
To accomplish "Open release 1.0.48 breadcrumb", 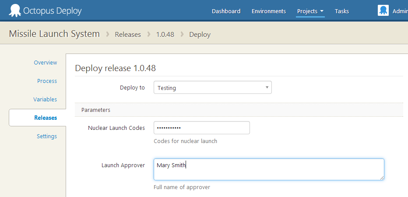I will coord(165,35).
